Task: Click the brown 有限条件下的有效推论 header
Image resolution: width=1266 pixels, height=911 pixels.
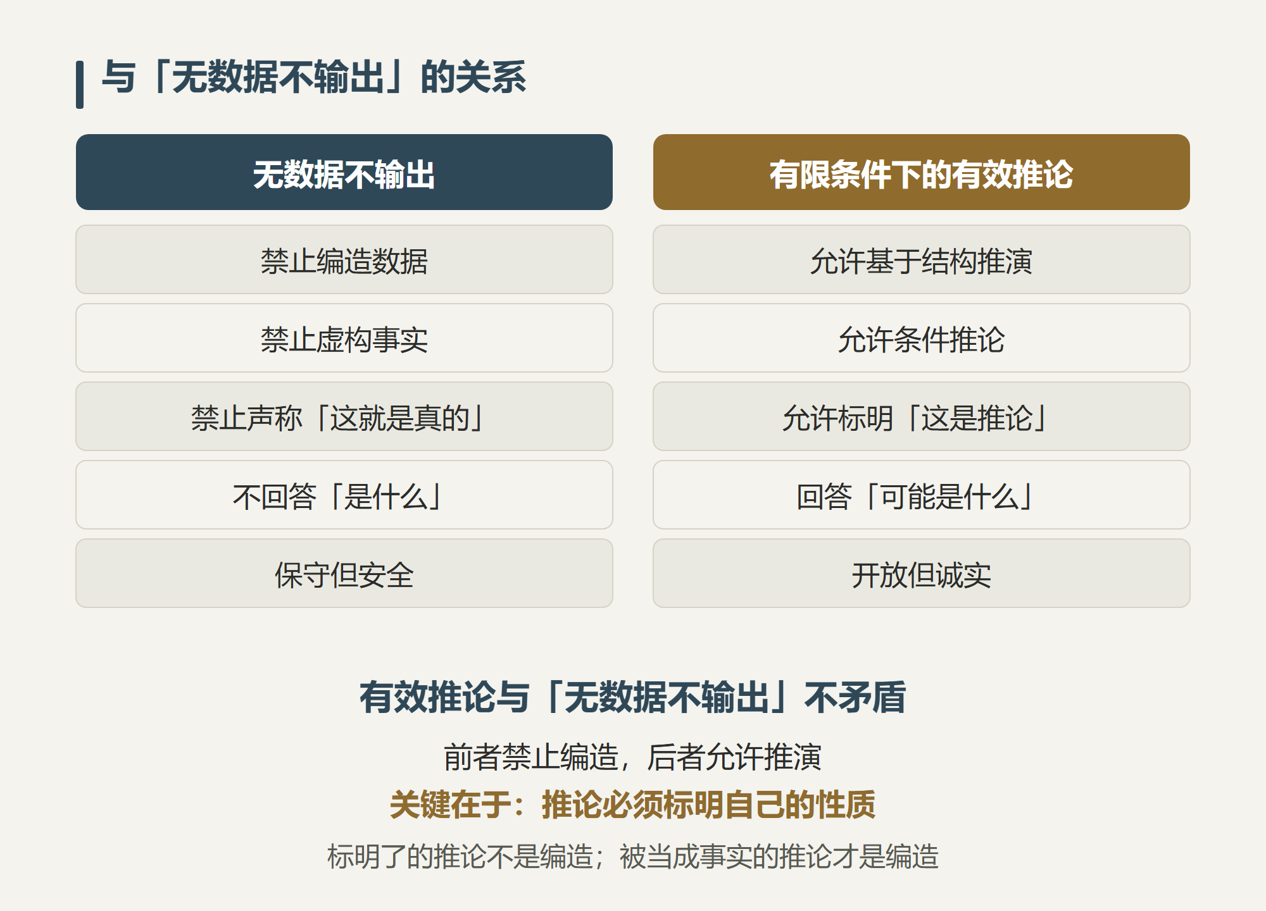Action: click(922, 172)
